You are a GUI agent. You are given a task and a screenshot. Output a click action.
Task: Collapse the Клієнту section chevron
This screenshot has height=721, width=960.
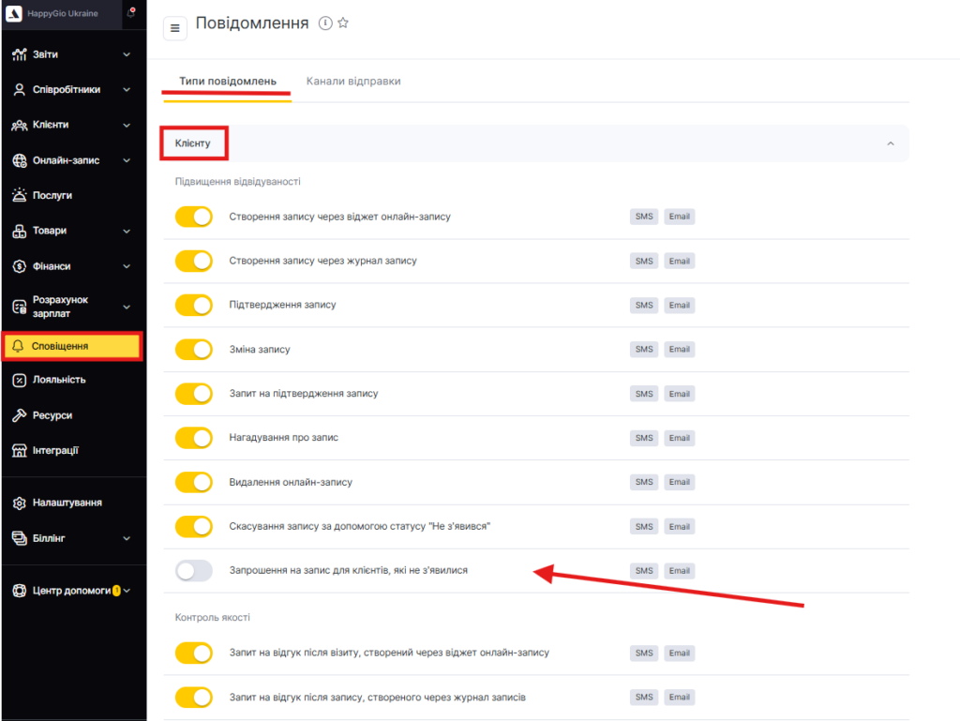tap(891, 143)
